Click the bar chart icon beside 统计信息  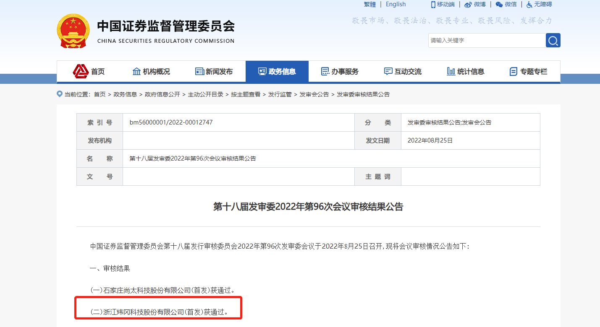[451, 71]
